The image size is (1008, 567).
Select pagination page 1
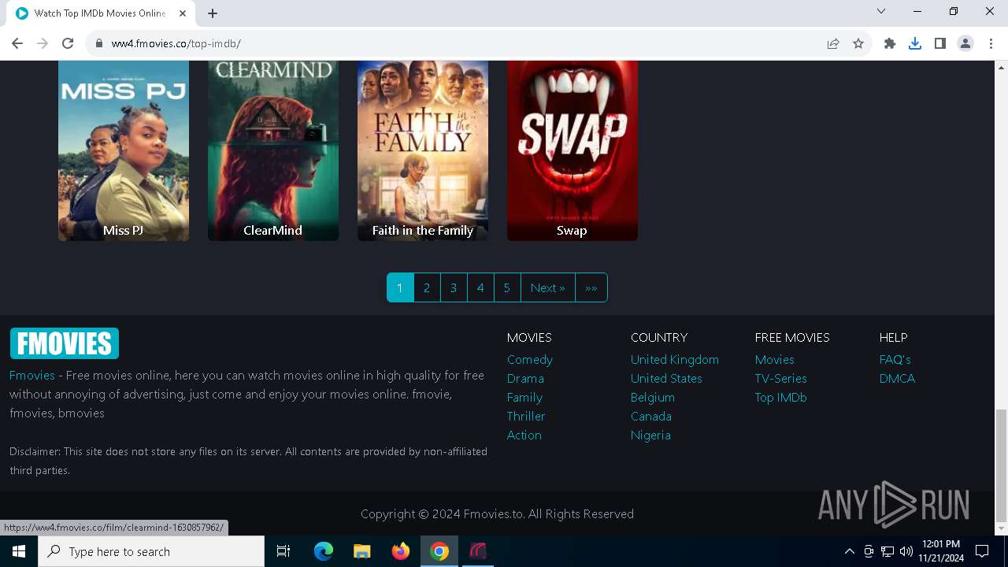[x=400, y=287]
